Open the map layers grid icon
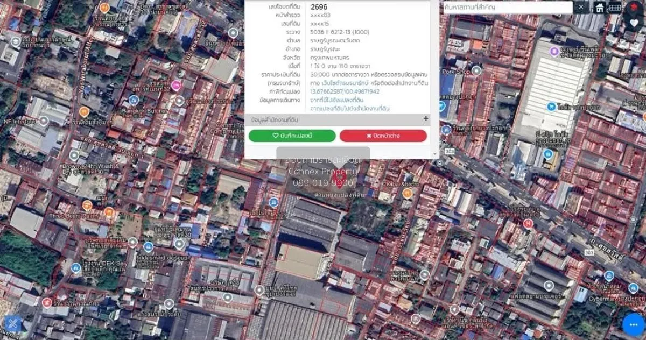646x340 pixels. pos(615,7)
